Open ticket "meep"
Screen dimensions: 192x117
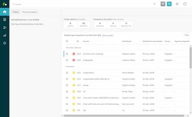click(85, 85)
